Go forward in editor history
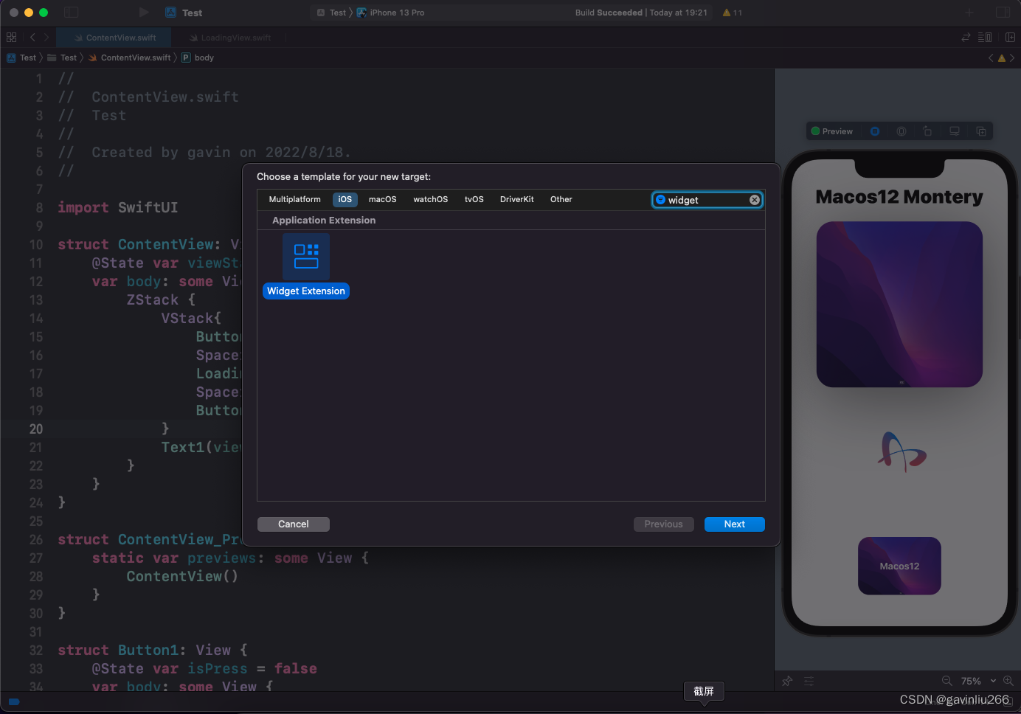 click(46, 38)
